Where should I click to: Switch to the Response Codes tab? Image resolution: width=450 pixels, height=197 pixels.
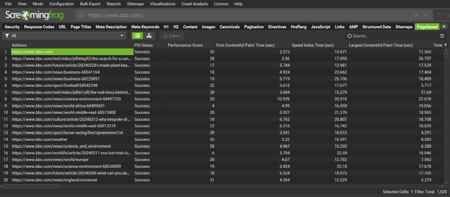39,26
